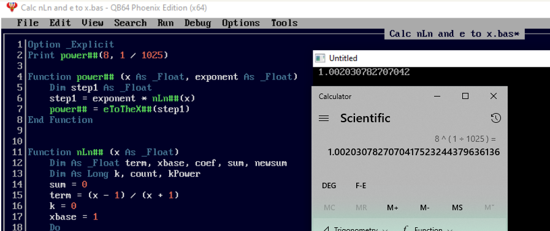The height and width of the screenshot is (231, 550).
Task: Click the QB64 Phoenix app icon in title bar
Action: (x=12, y=7)
